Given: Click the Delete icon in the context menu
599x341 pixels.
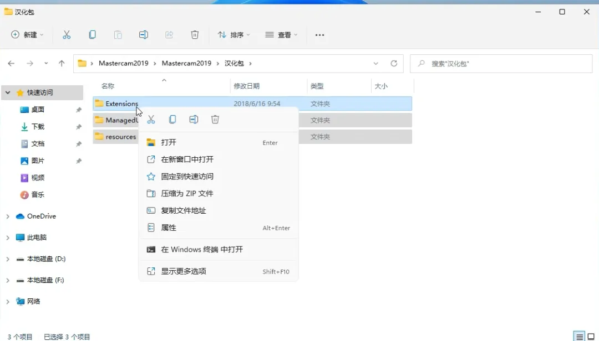Looking at the screenshot, I should point(215,120).
